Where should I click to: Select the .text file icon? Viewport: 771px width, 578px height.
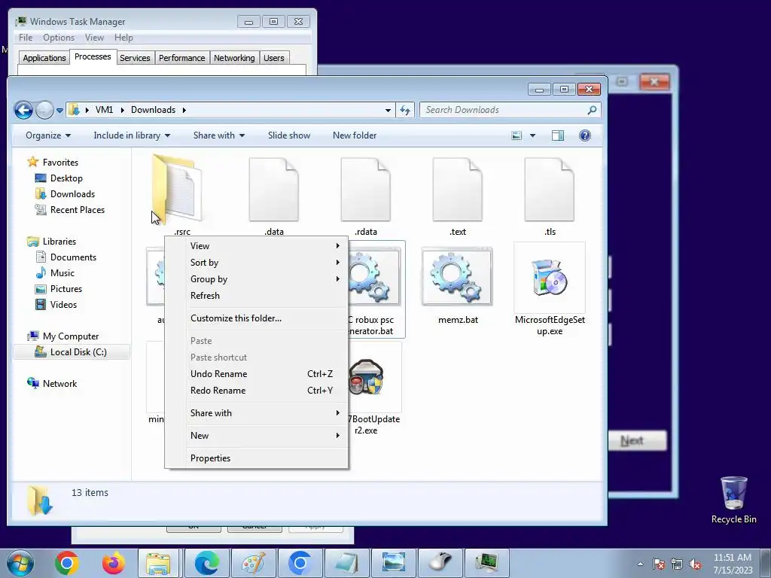click(458, 189)
